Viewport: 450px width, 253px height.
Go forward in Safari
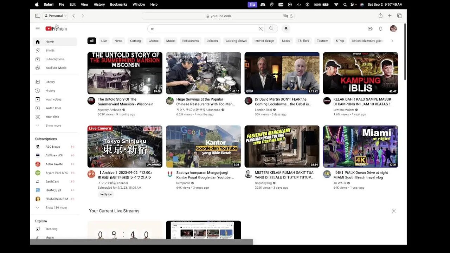coord(83,16)
